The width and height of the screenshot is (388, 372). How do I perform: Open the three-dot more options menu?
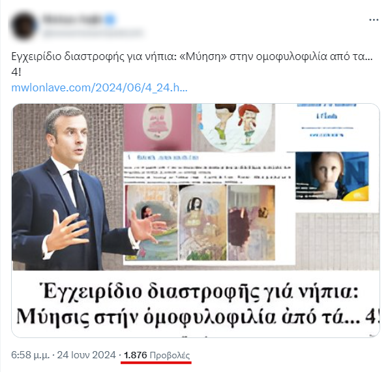click(374, 20)
